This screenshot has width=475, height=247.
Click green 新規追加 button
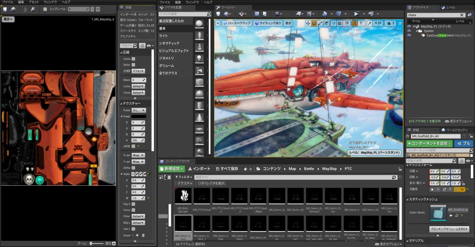point(172,169)
